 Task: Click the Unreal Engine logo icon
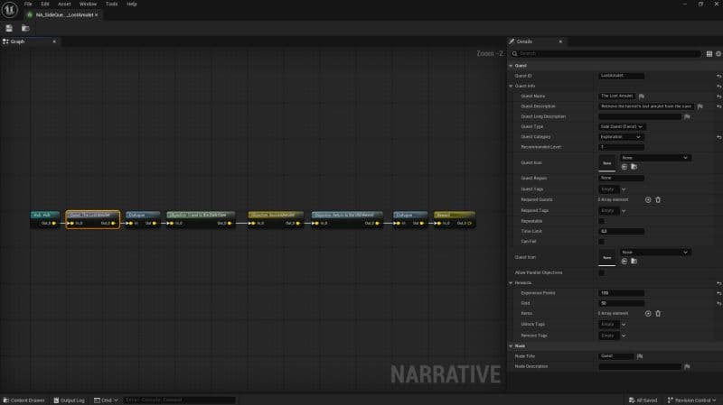pyautogui.click(x=9, y=9)
